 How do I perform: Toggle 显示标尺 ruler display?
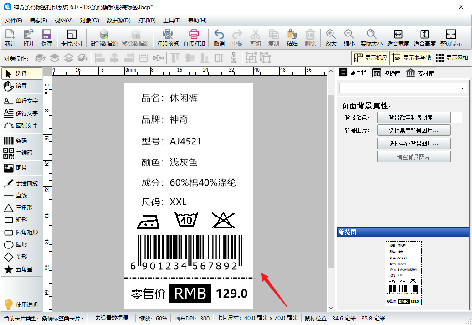(369, 58)
